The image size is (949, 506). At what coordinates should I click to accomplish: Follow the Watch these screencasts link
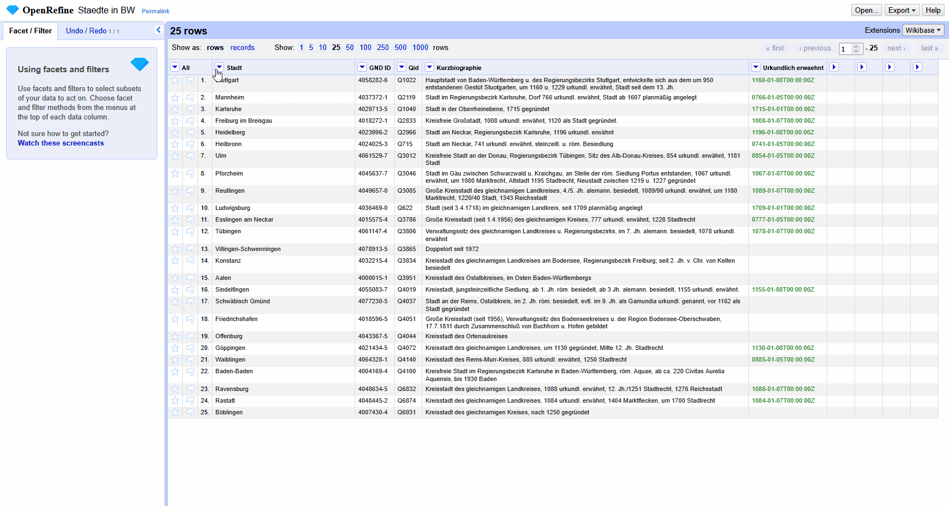pos(60,143)
